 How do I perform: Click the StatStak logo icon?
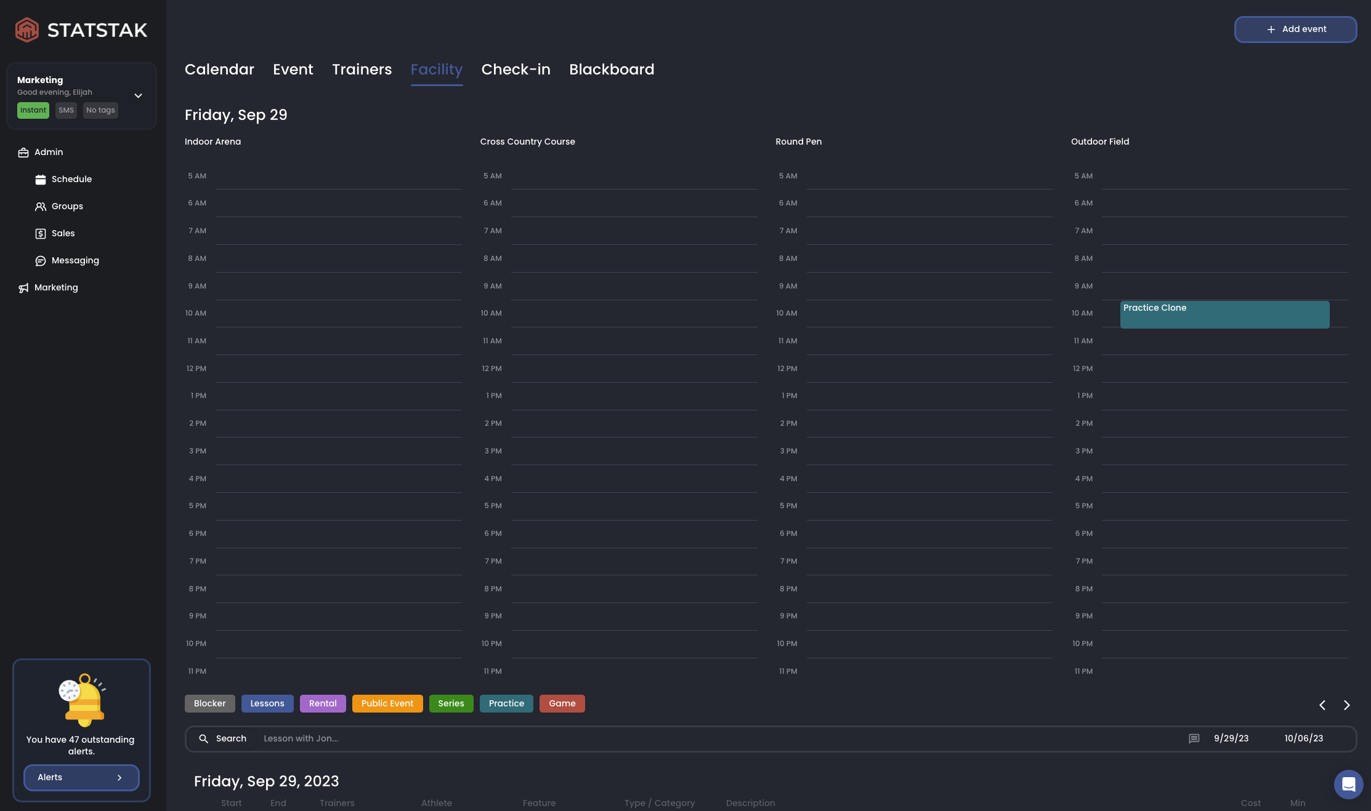point(27,30)
